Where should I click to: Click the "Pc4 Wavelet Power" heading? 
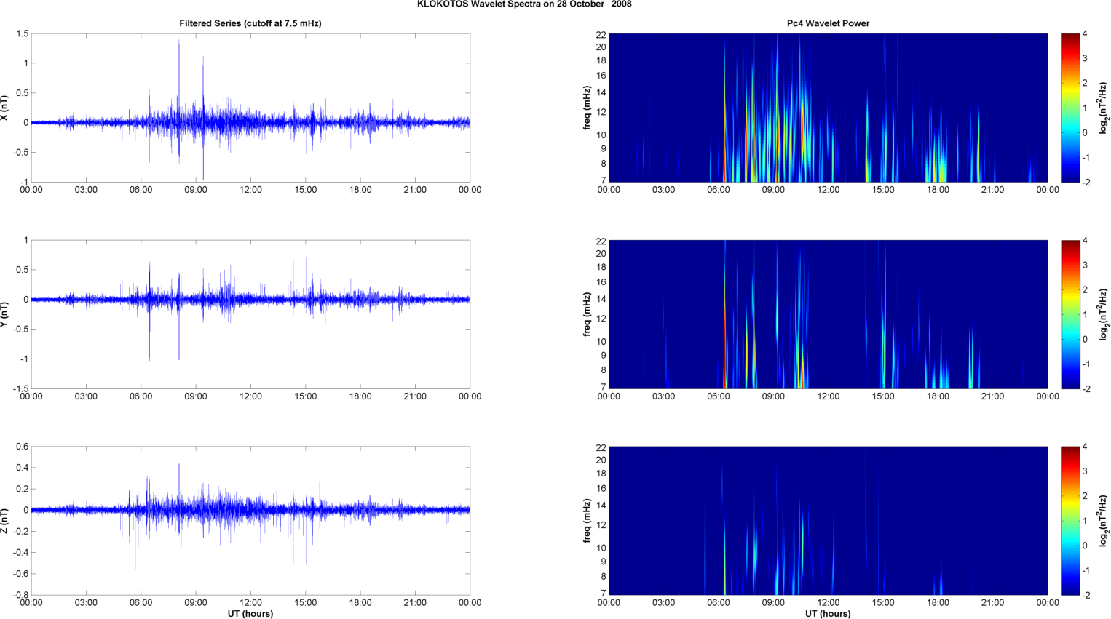[x=828, y=23]
